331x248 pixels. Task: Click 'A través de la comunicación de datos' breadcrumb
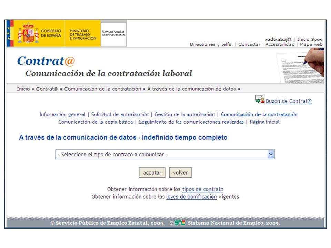pos(191,89)
